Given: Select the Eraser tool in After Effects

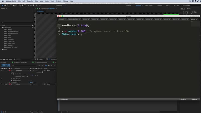Looking at the screenshot, I should [34, 5].
